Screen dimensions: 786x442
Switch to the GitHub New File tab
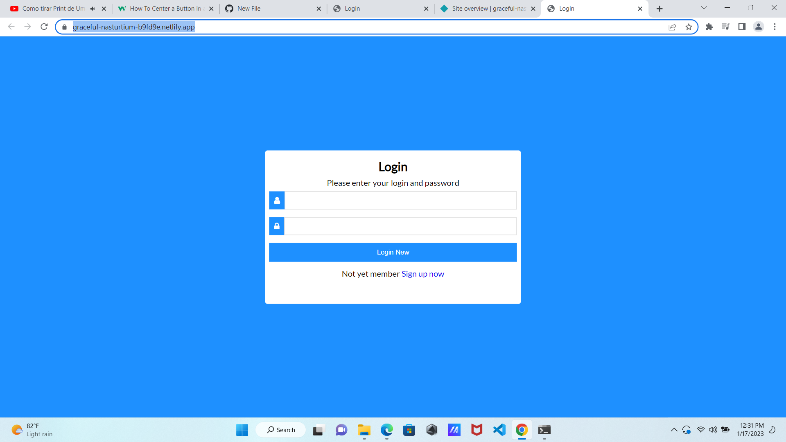(x=270, y=8)
